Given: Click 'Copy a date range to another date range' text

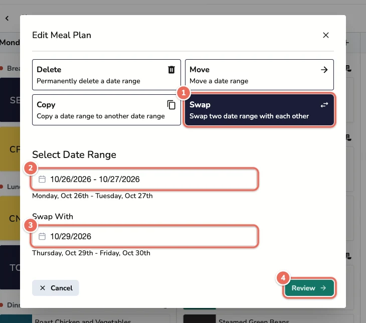Looking at the screenshot, I should coord(101,116).
